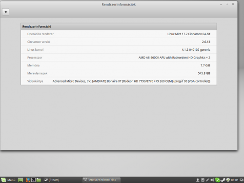This screenshot has width=244, height=183.
Task: Open the user applet in tray
Action: 198,180
